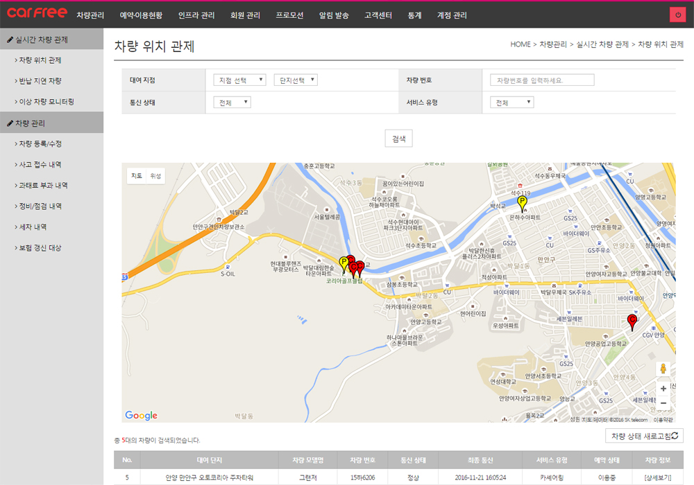Click the 최종 통신 column header
694x485 pixels.
pos(480,460)
